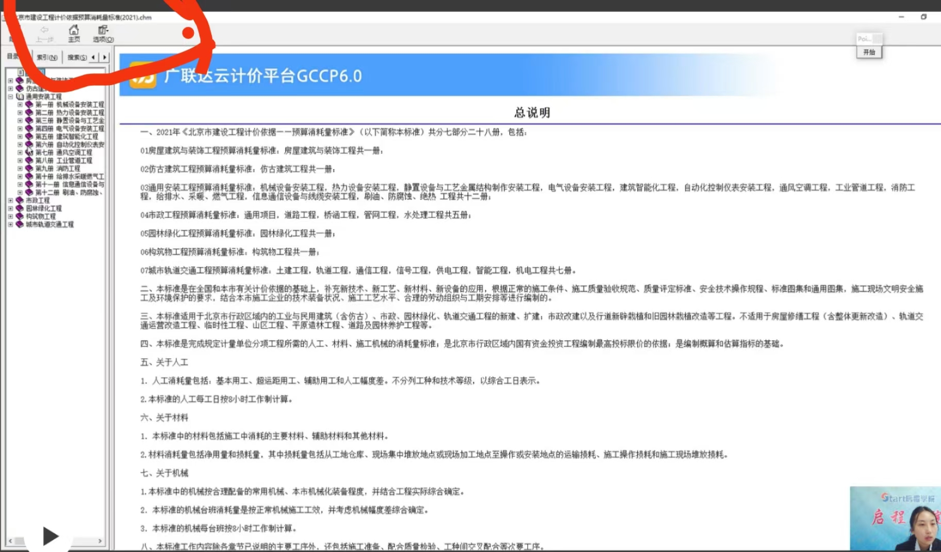
Task: Click the 广联达云计价平台 logo icon
Action: pyautogui.click(x=143, y=75)
